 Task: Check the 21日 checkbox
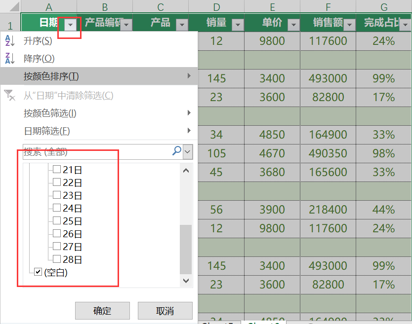click(x=57, y=169)
